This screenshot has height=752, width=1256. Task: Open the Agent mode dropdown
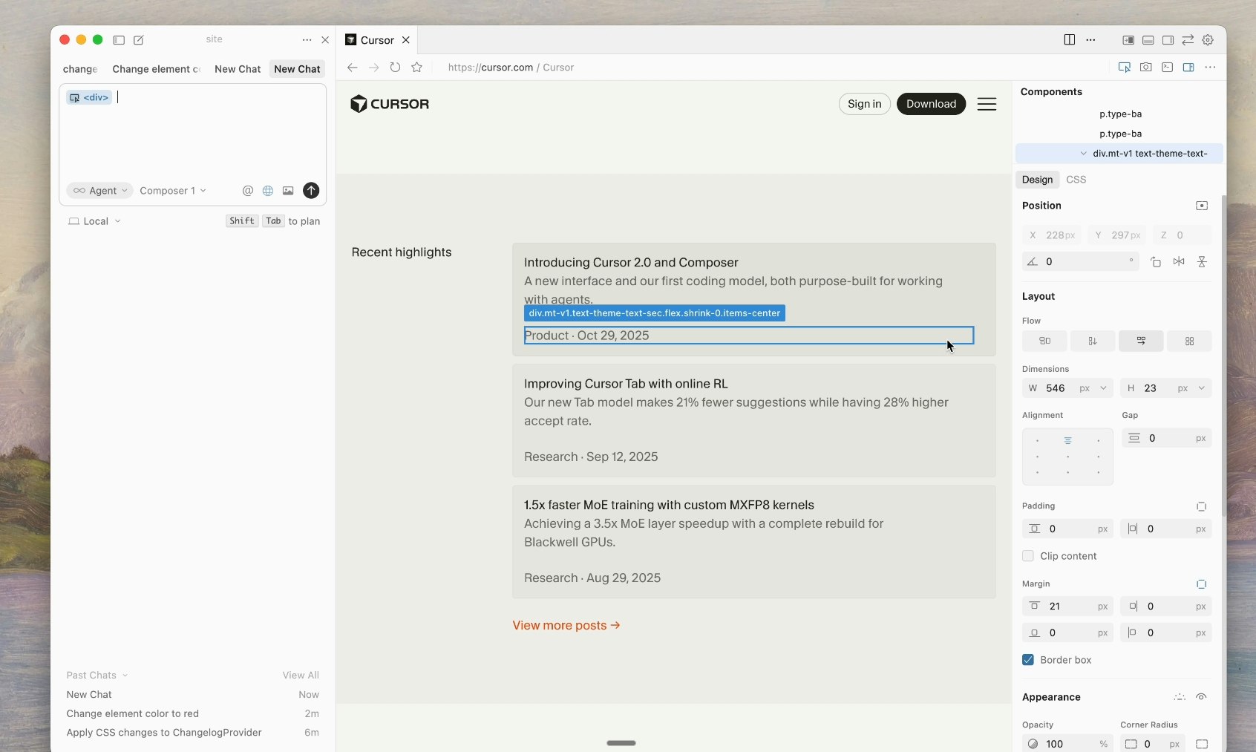99,191
